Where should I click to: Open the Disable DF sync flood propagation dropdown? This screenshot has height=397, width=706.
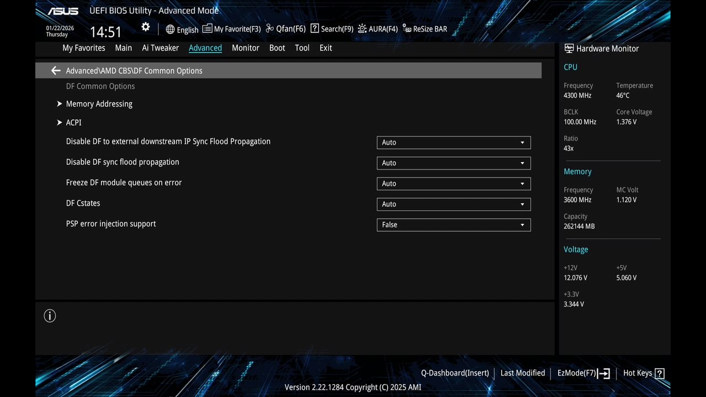(x=453, y=163)
